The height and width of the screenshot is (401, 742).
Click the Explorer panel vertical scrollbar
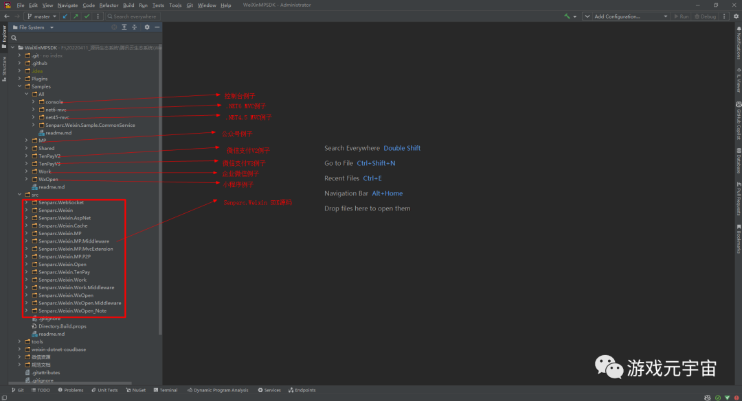pyautogui.click(x=160, y=189)
